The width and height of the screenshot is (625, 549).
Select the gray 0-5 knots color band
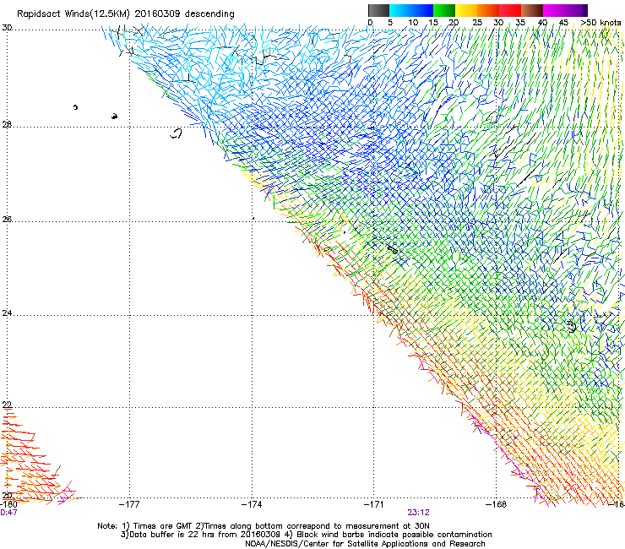(x=378, y=10)
